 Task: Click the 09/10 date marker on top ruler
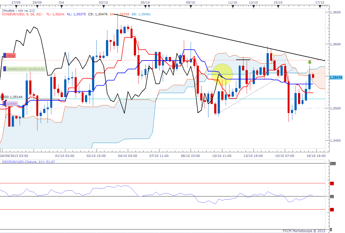point(190,2)
